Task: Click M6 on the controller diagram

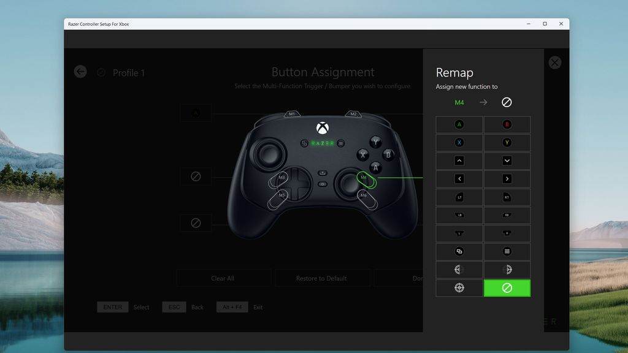Action: tap(364, 195)
